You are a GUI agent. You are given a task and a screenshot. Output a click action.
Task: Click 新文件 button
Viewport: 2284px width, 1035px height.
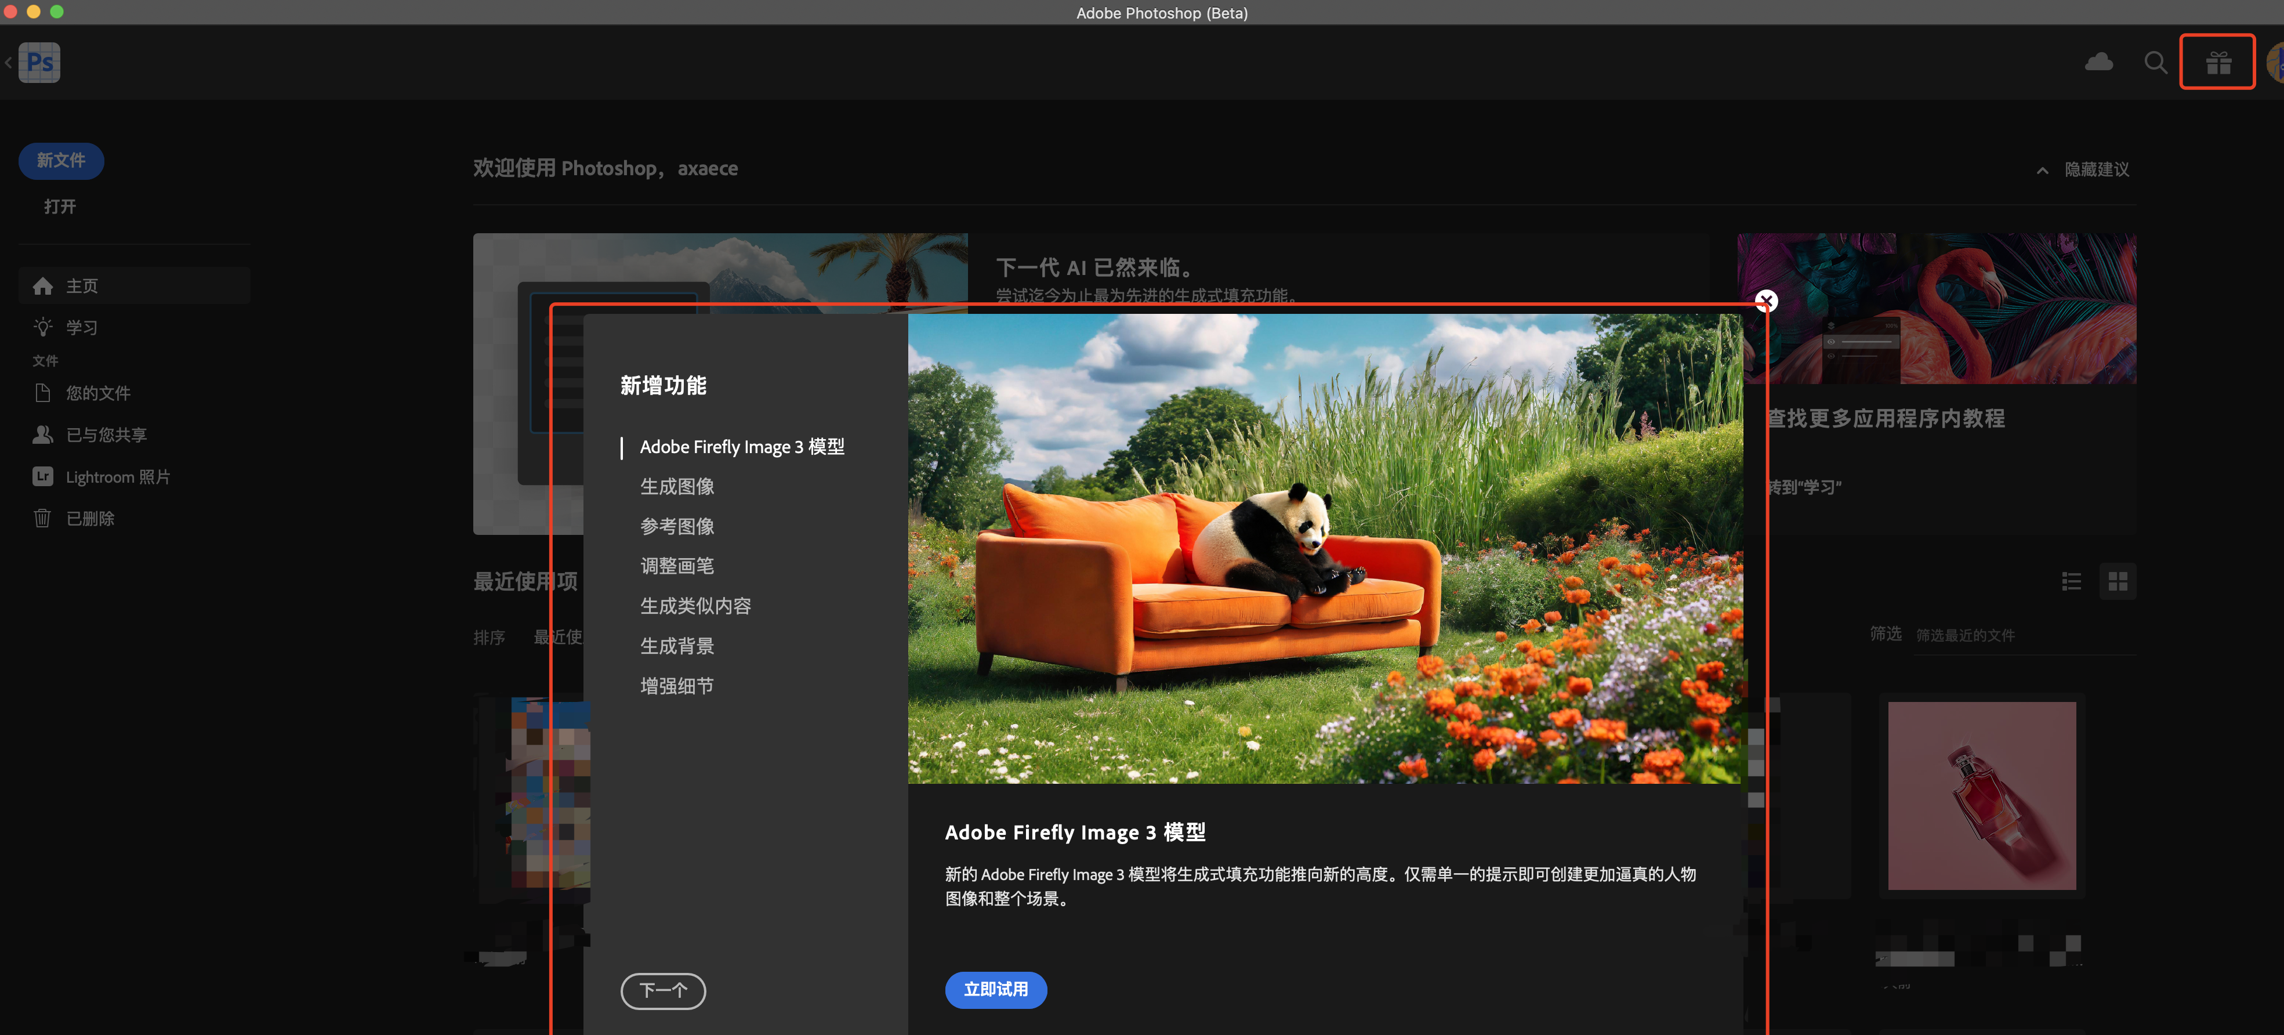coord(61,161)
